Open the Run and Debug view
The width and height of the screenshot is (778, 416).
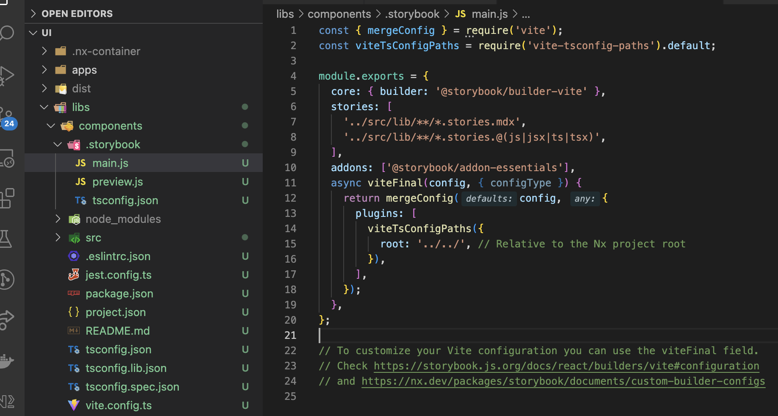tap(8, 75)
